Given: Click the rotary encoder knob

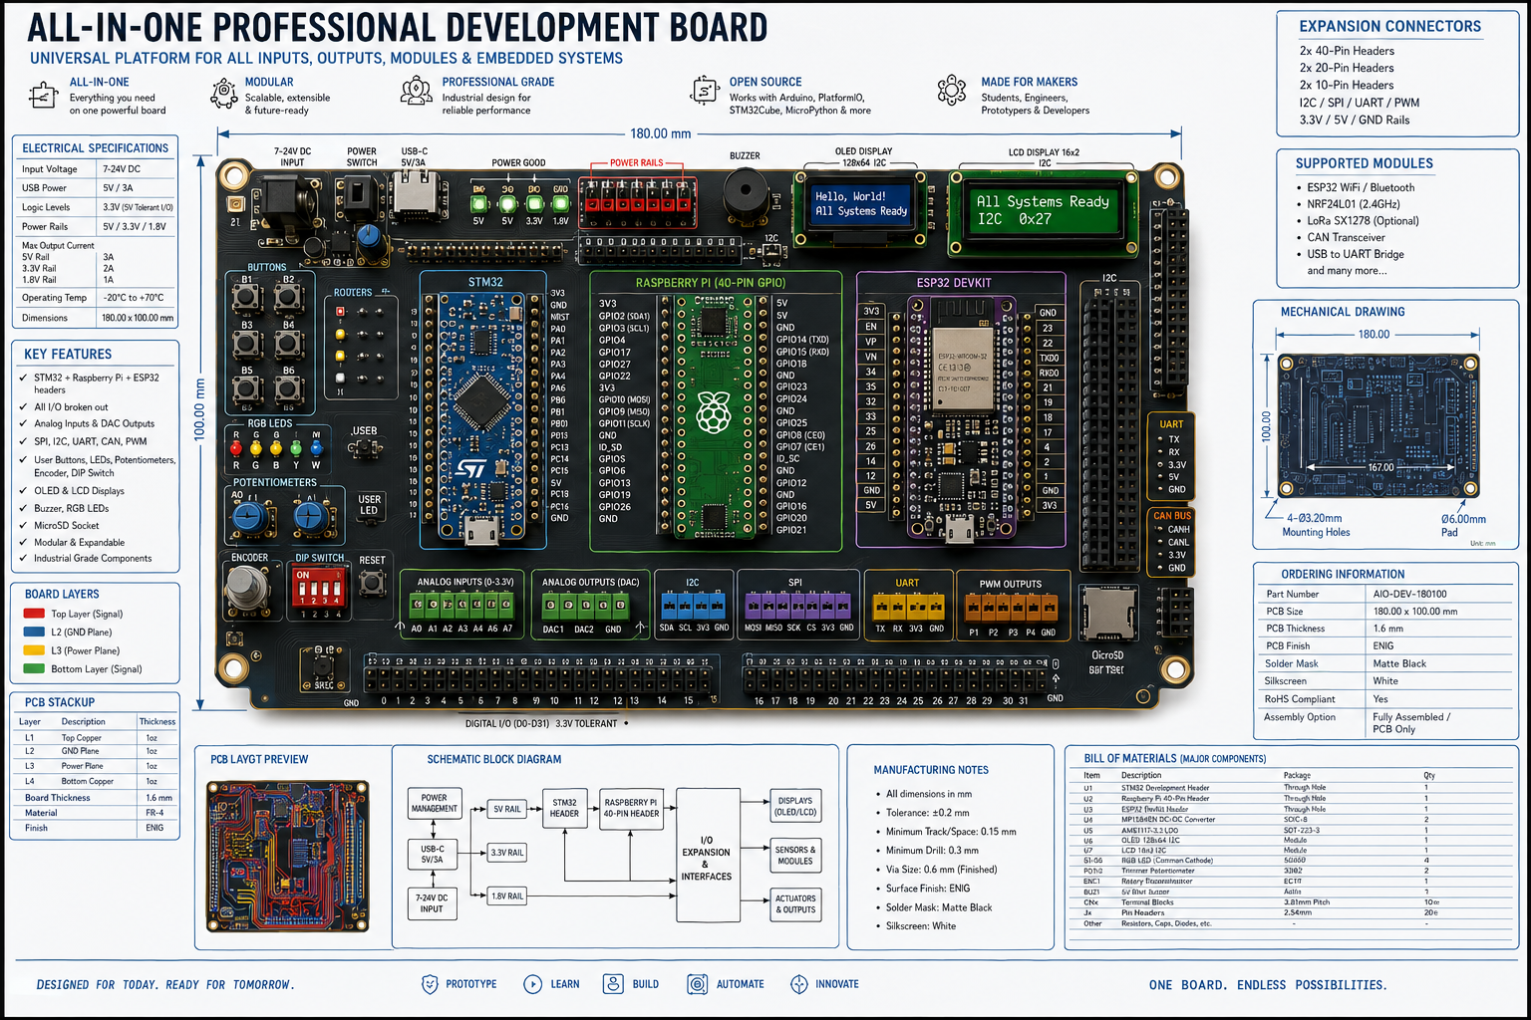Looking at the screenshot, I should [246, 590].
